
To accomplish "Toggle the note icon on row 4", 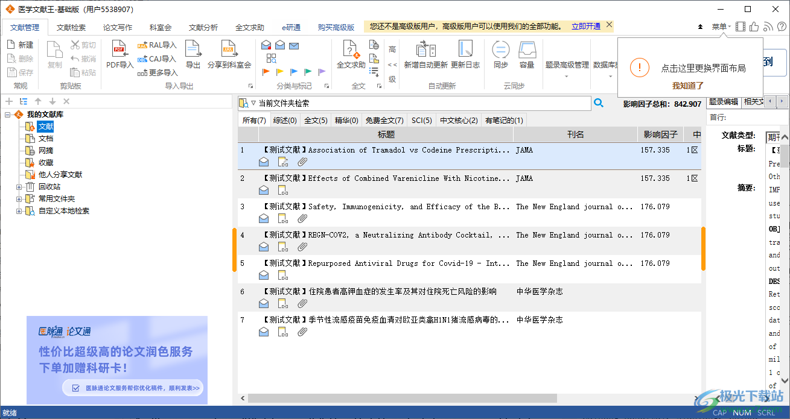I will [283, 247].
